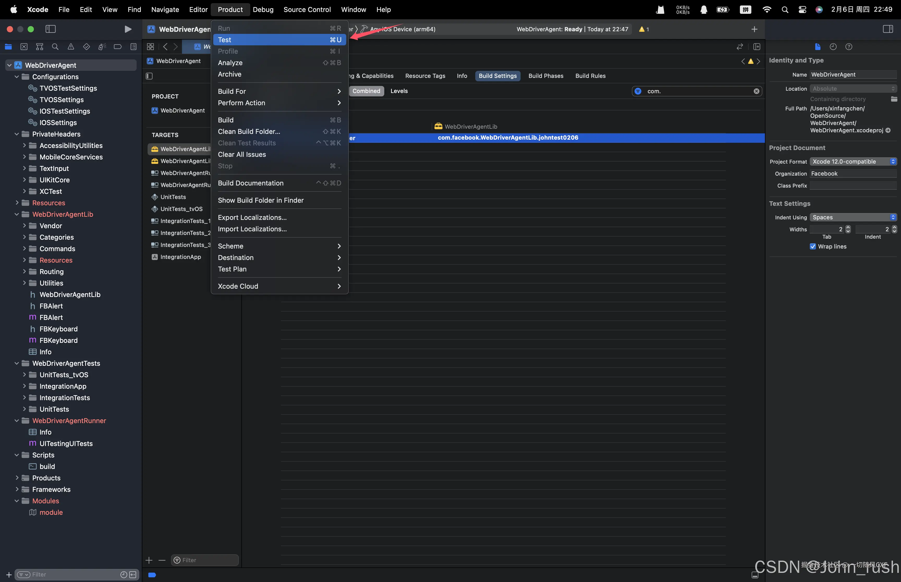Increase the Tab width stepper
The height and width of the screenshot is (582, 901).
click(x=848, y=227)
